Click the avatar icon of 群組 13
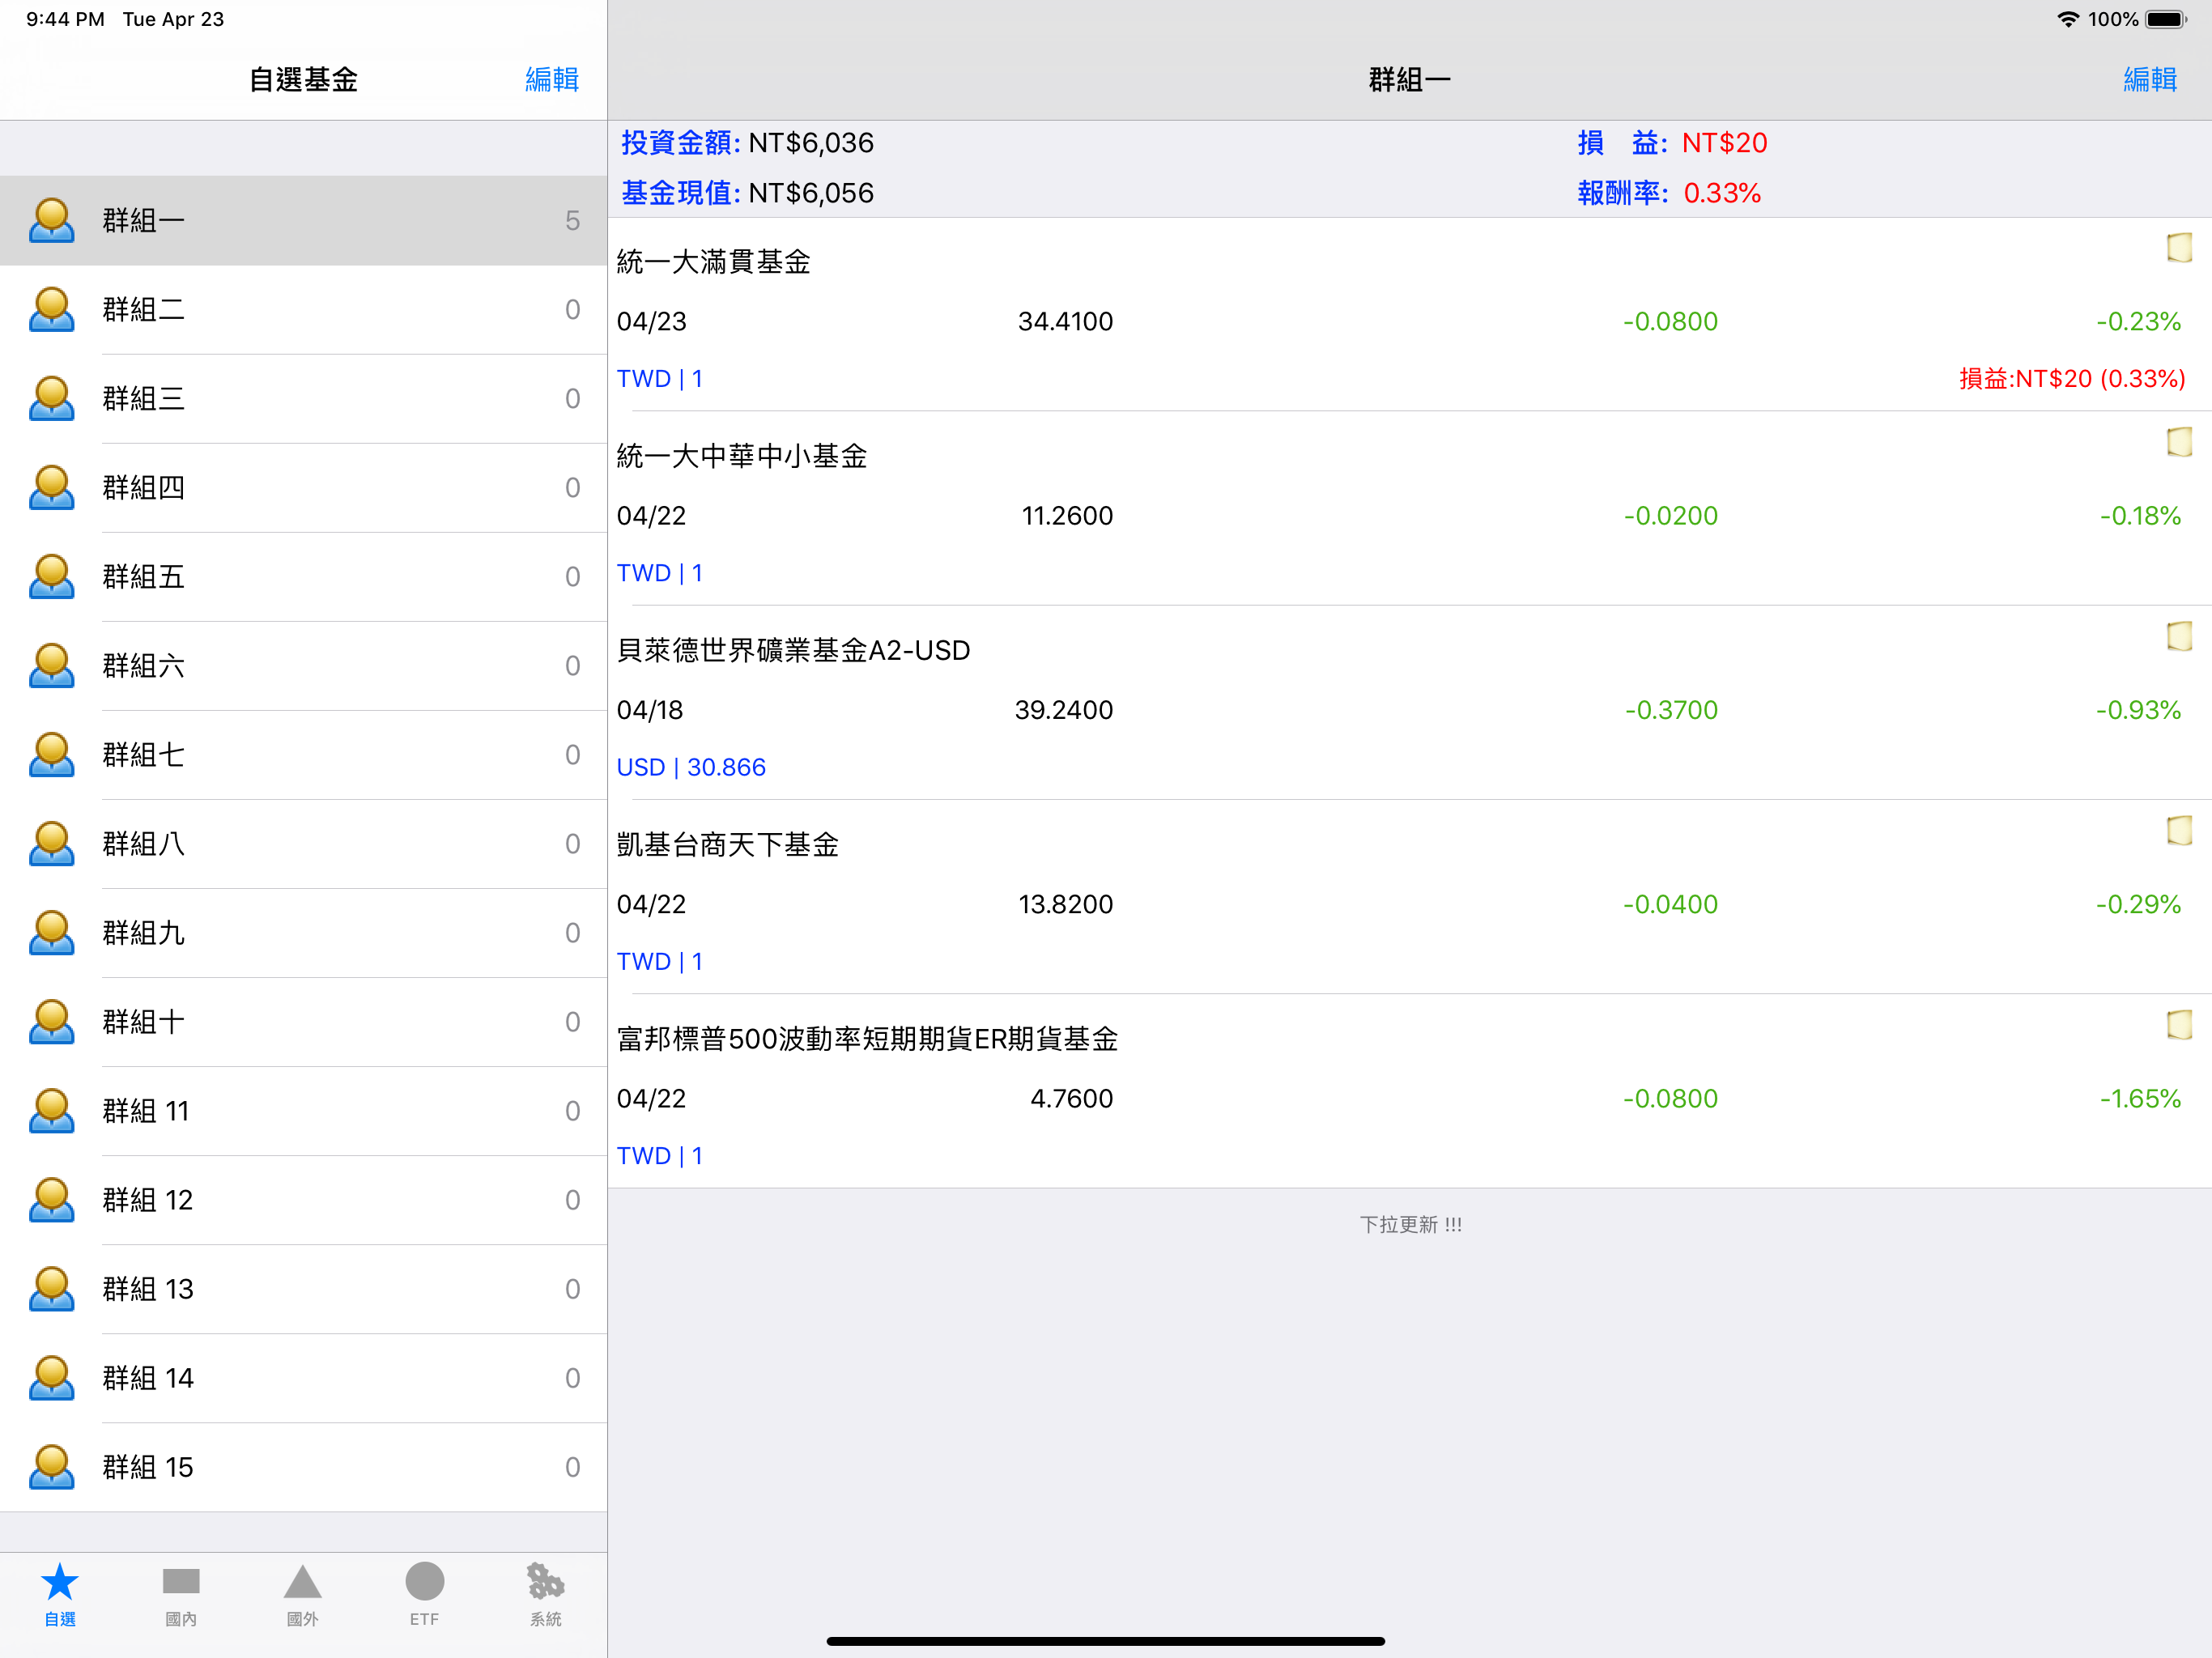The image size is (2212, 1658). (x=52, y=1288)
